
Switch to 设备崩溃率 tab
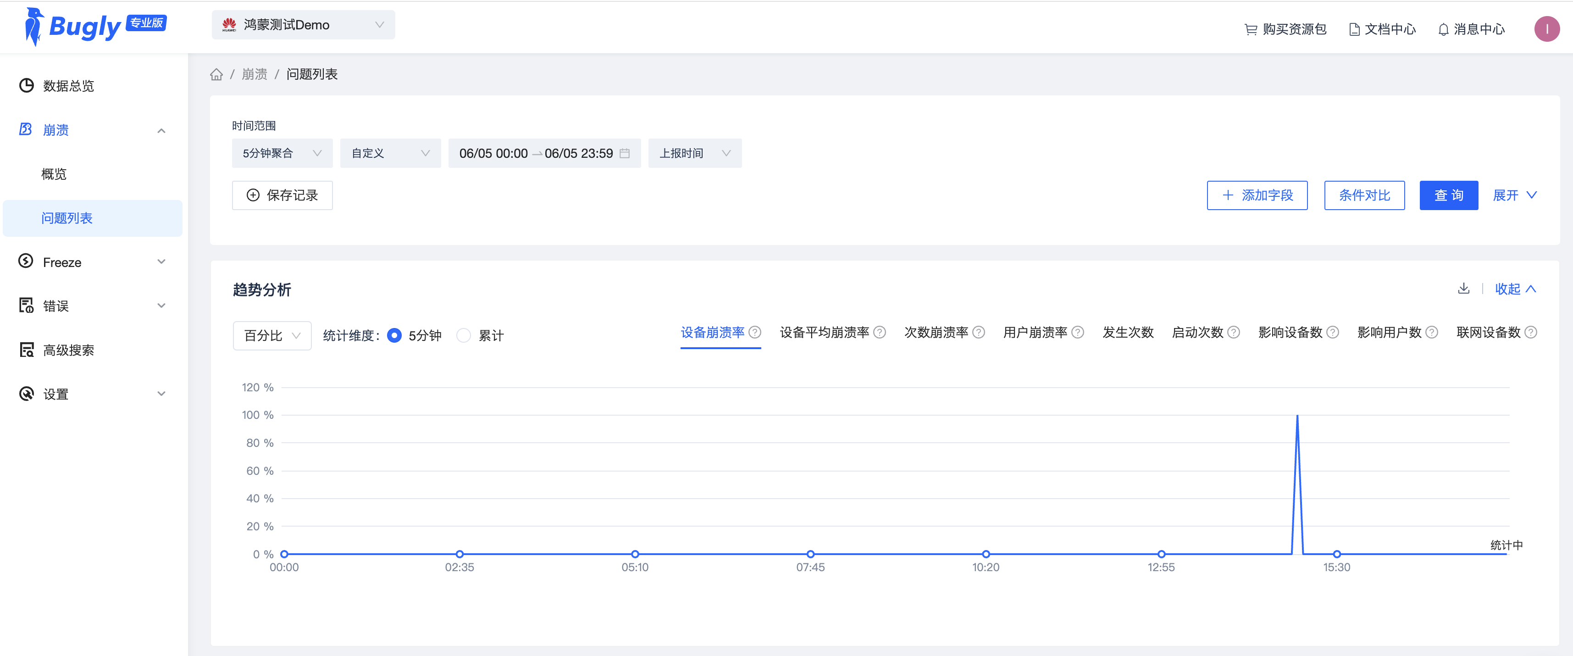[x=712, y=332]
